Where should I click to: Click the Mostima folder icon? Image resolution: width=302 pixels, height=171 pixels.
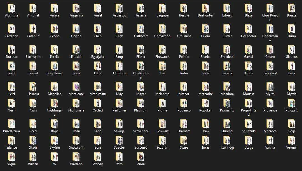tap(227, 87)
